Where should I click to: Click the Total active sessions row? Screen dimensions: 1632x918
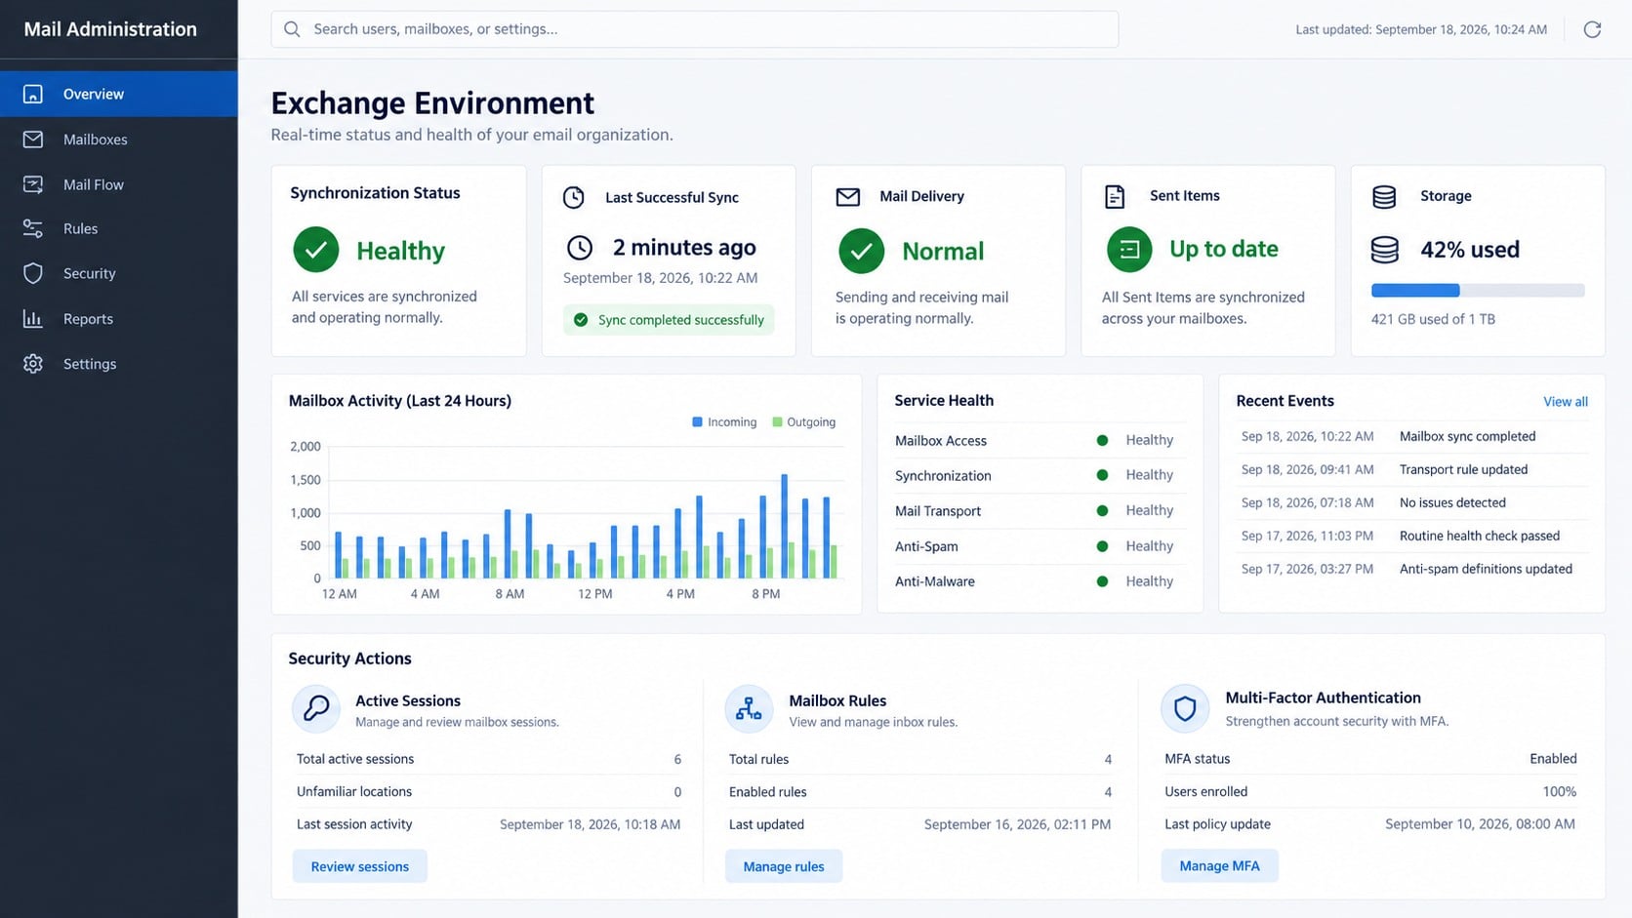[x=489, y=759]
